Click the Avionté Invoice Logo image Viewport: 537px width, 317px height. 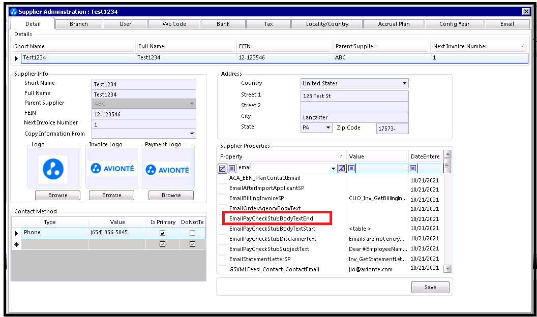[112, 168]
